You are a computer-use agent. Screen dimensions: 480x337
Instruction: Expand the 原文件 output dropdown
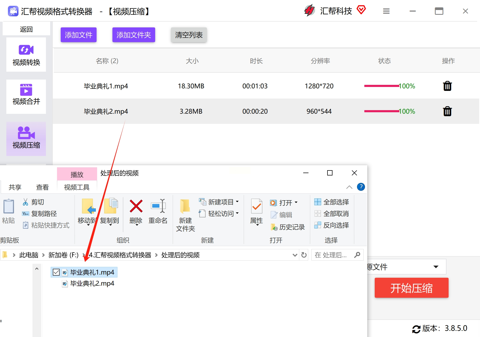pyautogui.click(x=436, y=267)
